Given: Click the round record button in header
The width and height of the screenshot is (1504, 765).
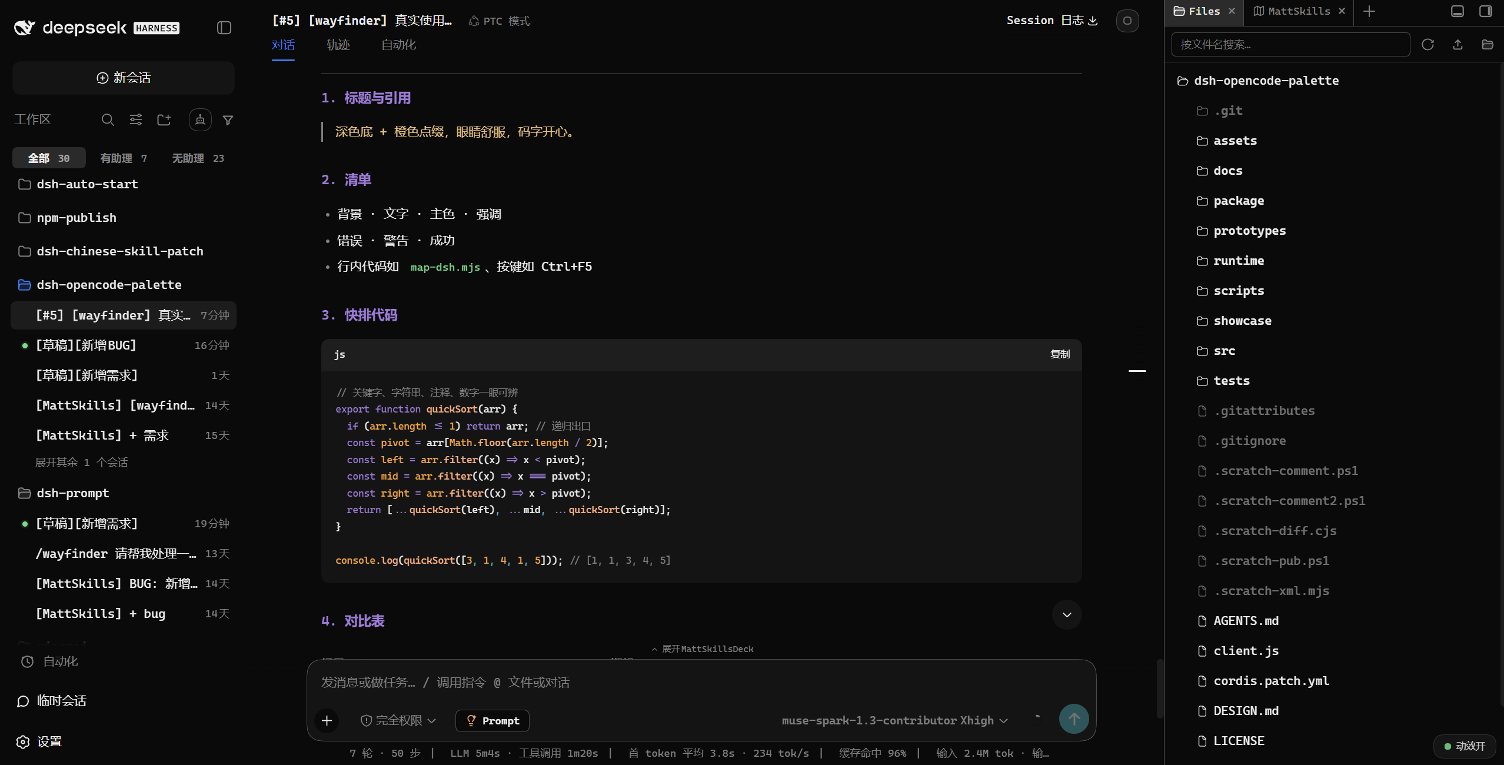Looking at the screenshot, I should pyautogui.click(x=1127, y=21).
